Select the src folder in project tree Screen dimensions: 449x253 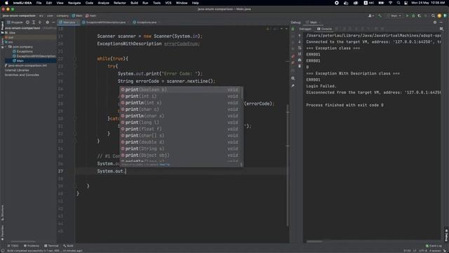[x=11, y=42]
